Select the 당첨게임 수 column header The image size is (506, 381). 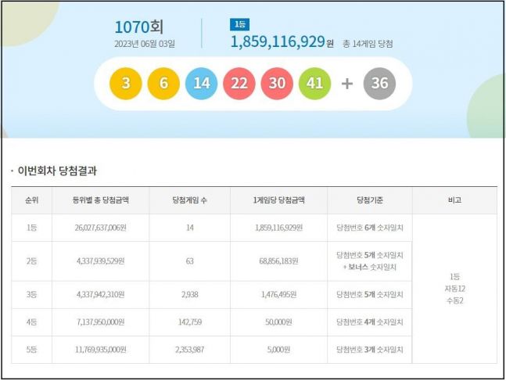click(x=189, y=200)
